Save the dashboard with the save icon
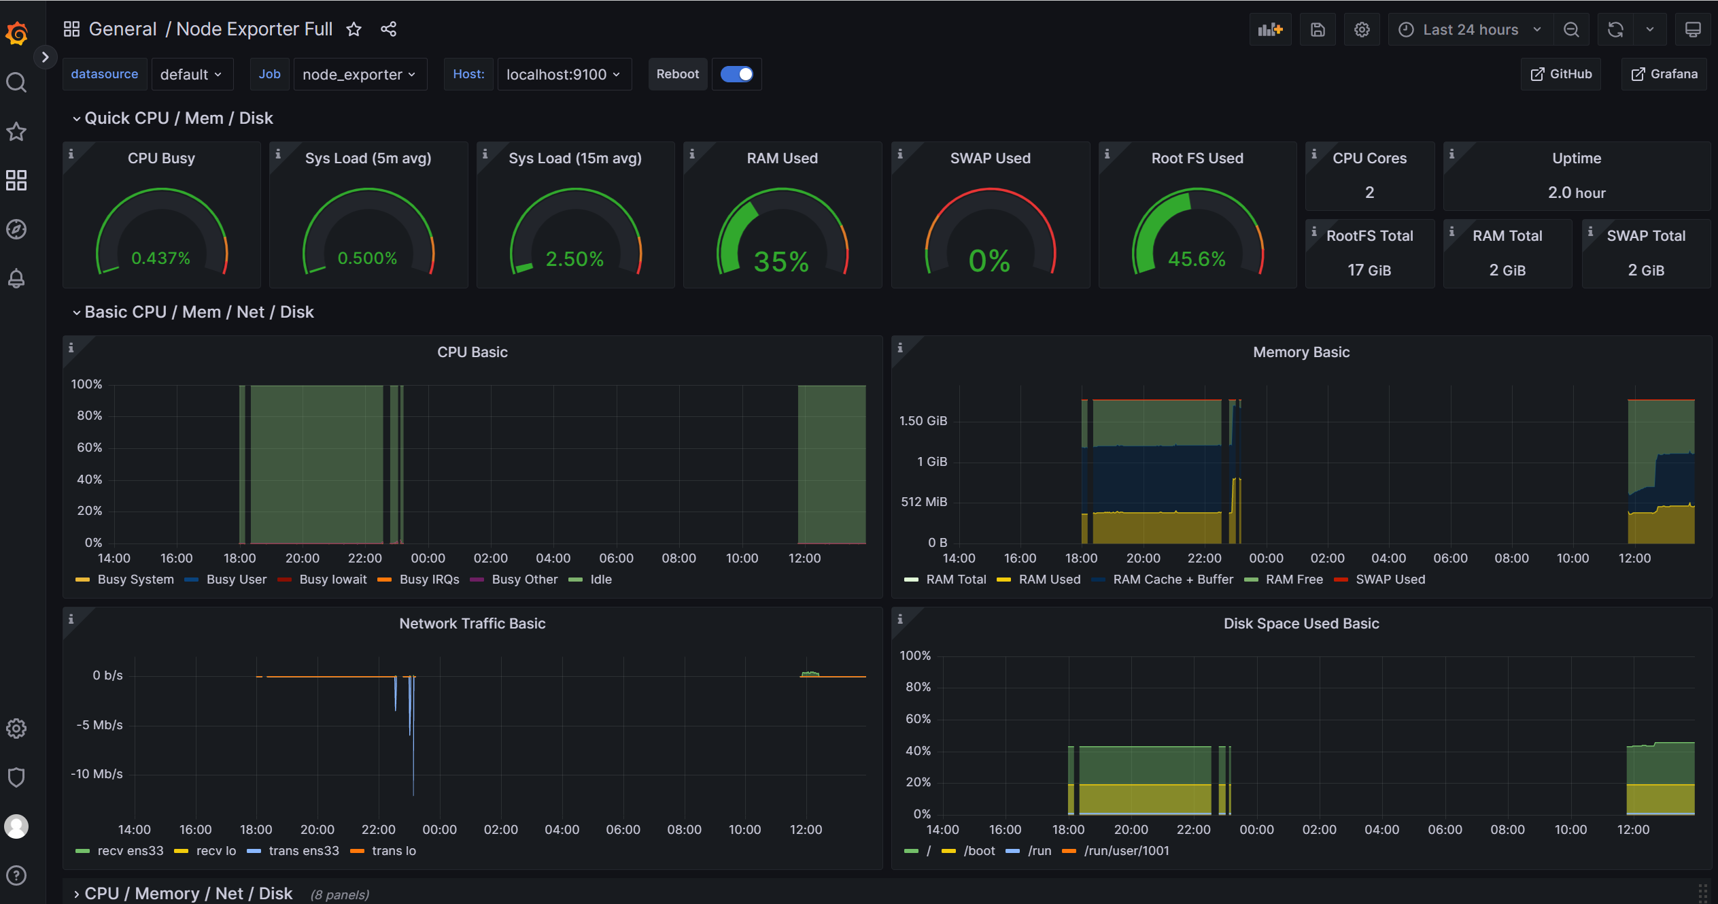The width and height of the screenshot is (1718, 904). point(1318,30)
